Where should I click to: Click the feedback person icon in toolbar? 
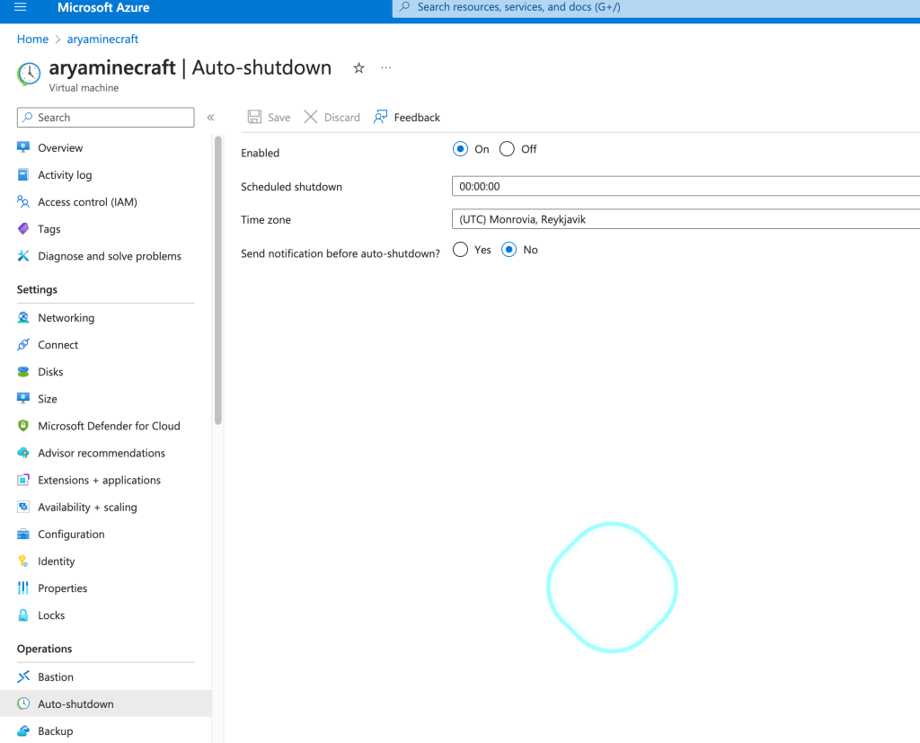click(381, 117)
